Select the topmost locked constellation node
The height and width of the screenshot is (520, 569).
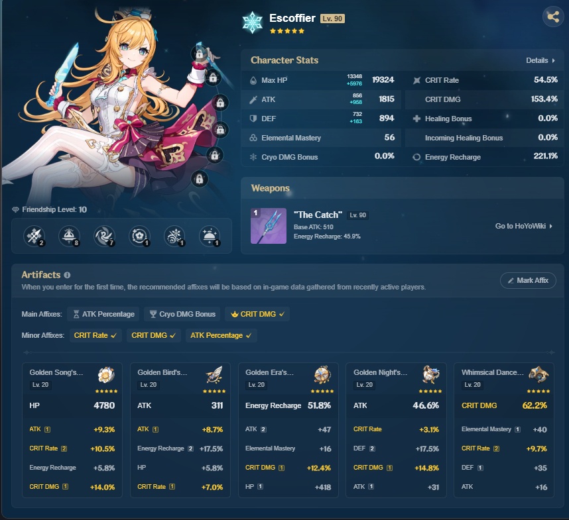pyautogui.click(x=199, y=54)
